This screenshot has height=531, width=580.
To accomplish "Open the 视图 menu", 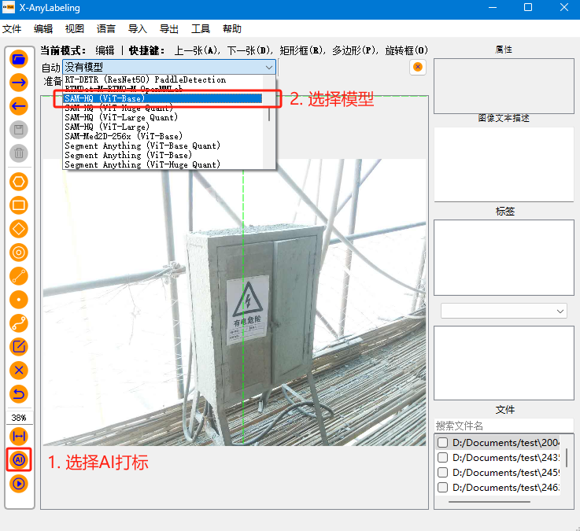I will tap(75, 29).
